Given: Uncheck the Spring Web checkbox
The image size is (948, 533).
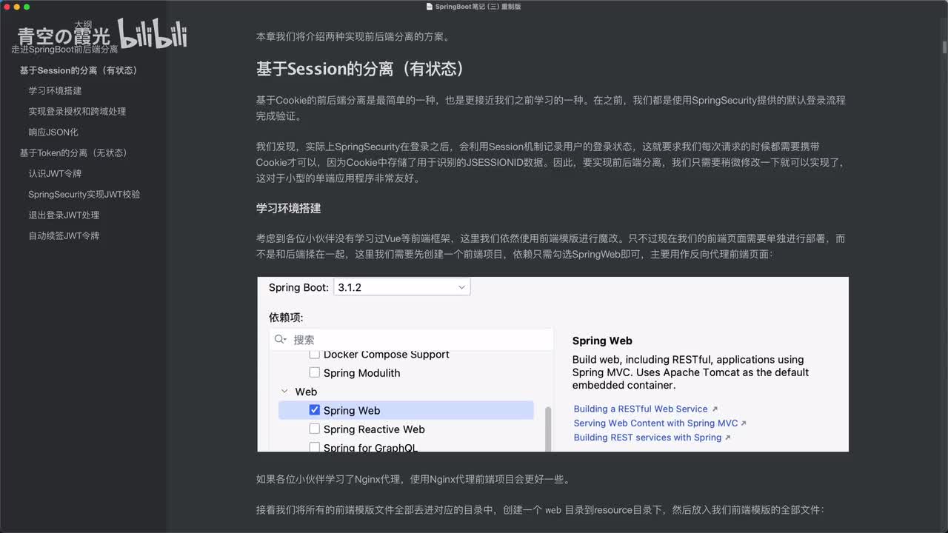Looking at the screenshot, I should [x=314, y=410].
